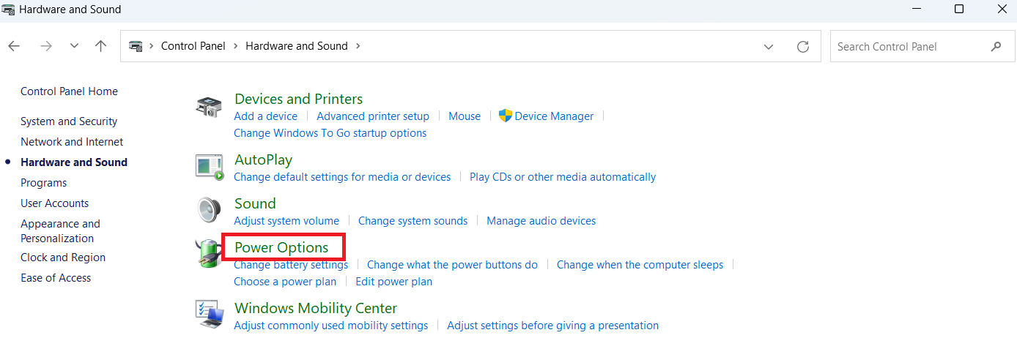The height and width of the screenshot is (357, 1017).
Task: Click Adjust commonly used mobility settings
Action: click(330, 326)
